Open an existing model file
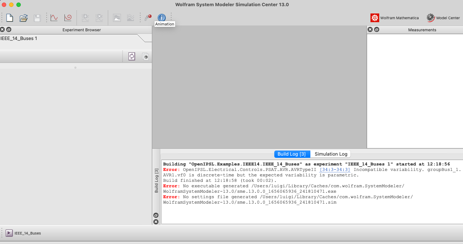This screenshot has height=244, width=463. coord(23,17)
